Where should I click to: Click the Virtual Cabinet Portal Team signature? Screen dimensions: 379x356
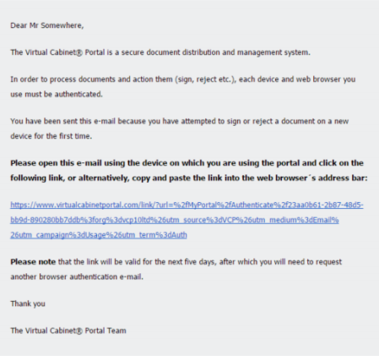click(x=68, y=331)
